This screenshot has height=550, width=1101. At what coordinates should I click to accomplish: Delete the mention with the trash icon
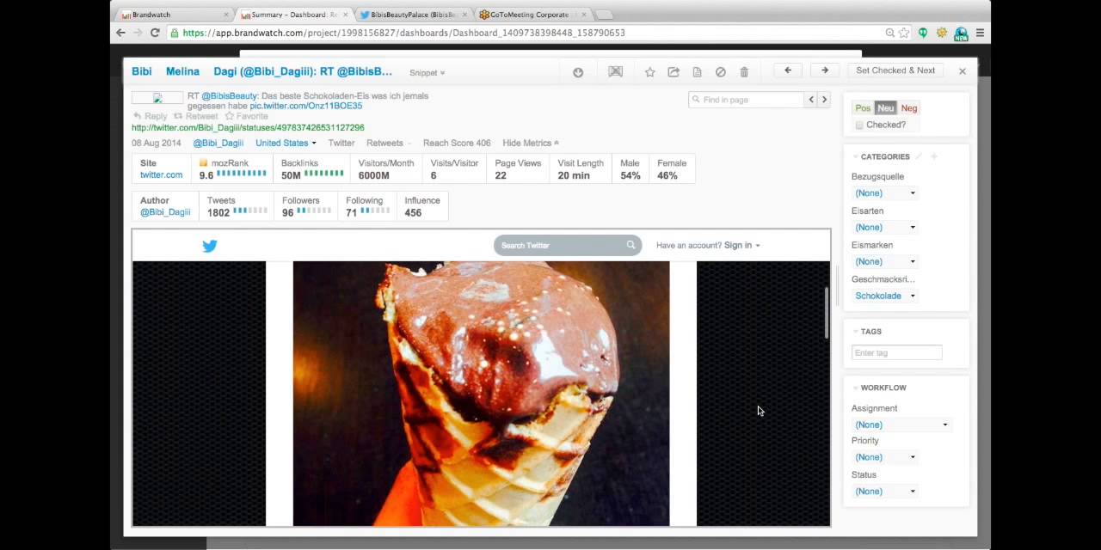pyautogui.click(x=744, y=72)
